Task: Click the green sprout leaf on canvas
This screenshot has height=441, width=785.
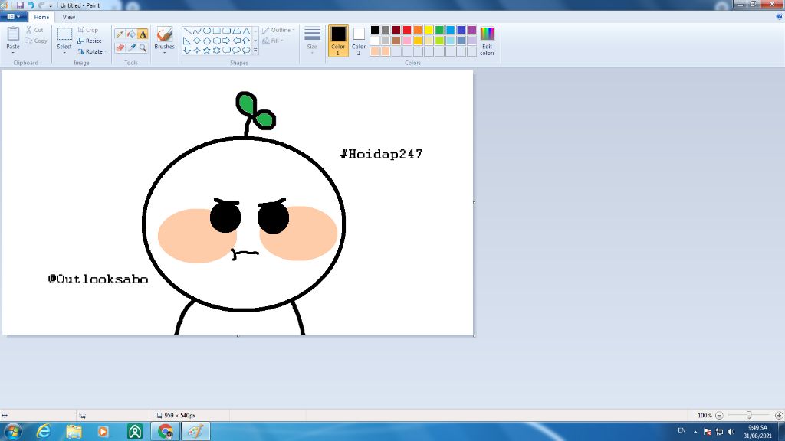Action: click(x=246, y=103)
